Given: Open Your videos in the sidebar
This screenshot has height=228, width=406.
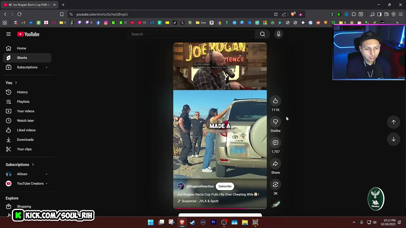Looking at the screenshot, I should (x=27, y=111).
